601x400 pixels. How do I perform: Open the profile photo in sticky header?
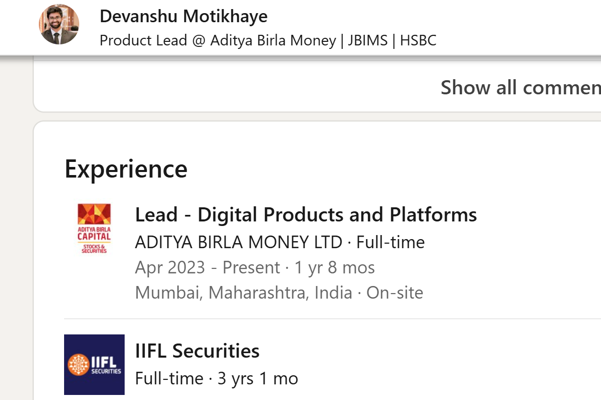[59, 25]
